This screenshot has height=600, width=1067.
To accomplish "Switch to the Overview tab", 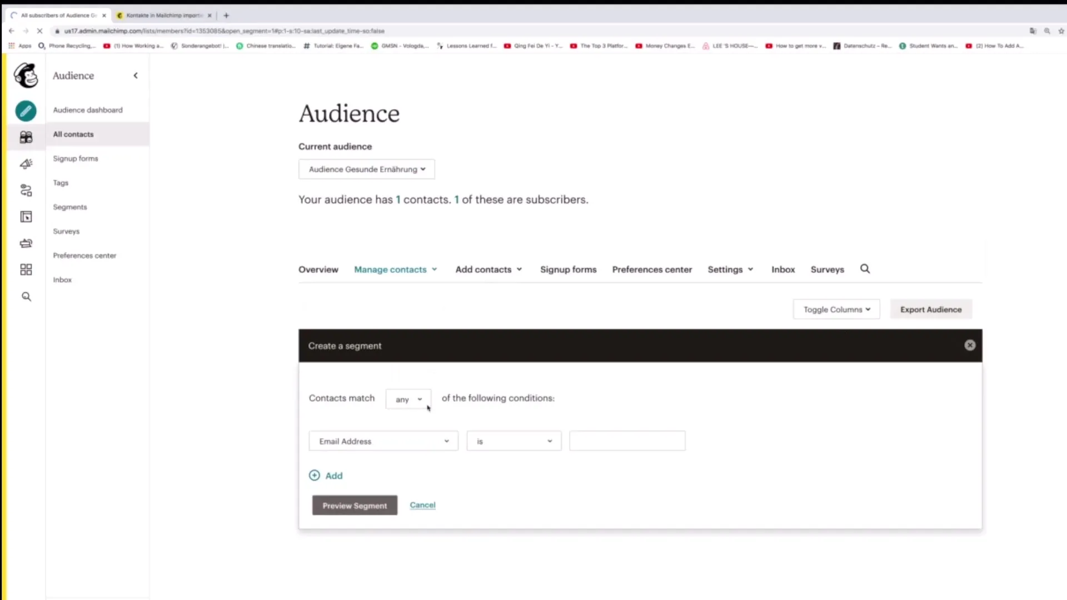I will (x=318, y=269).
